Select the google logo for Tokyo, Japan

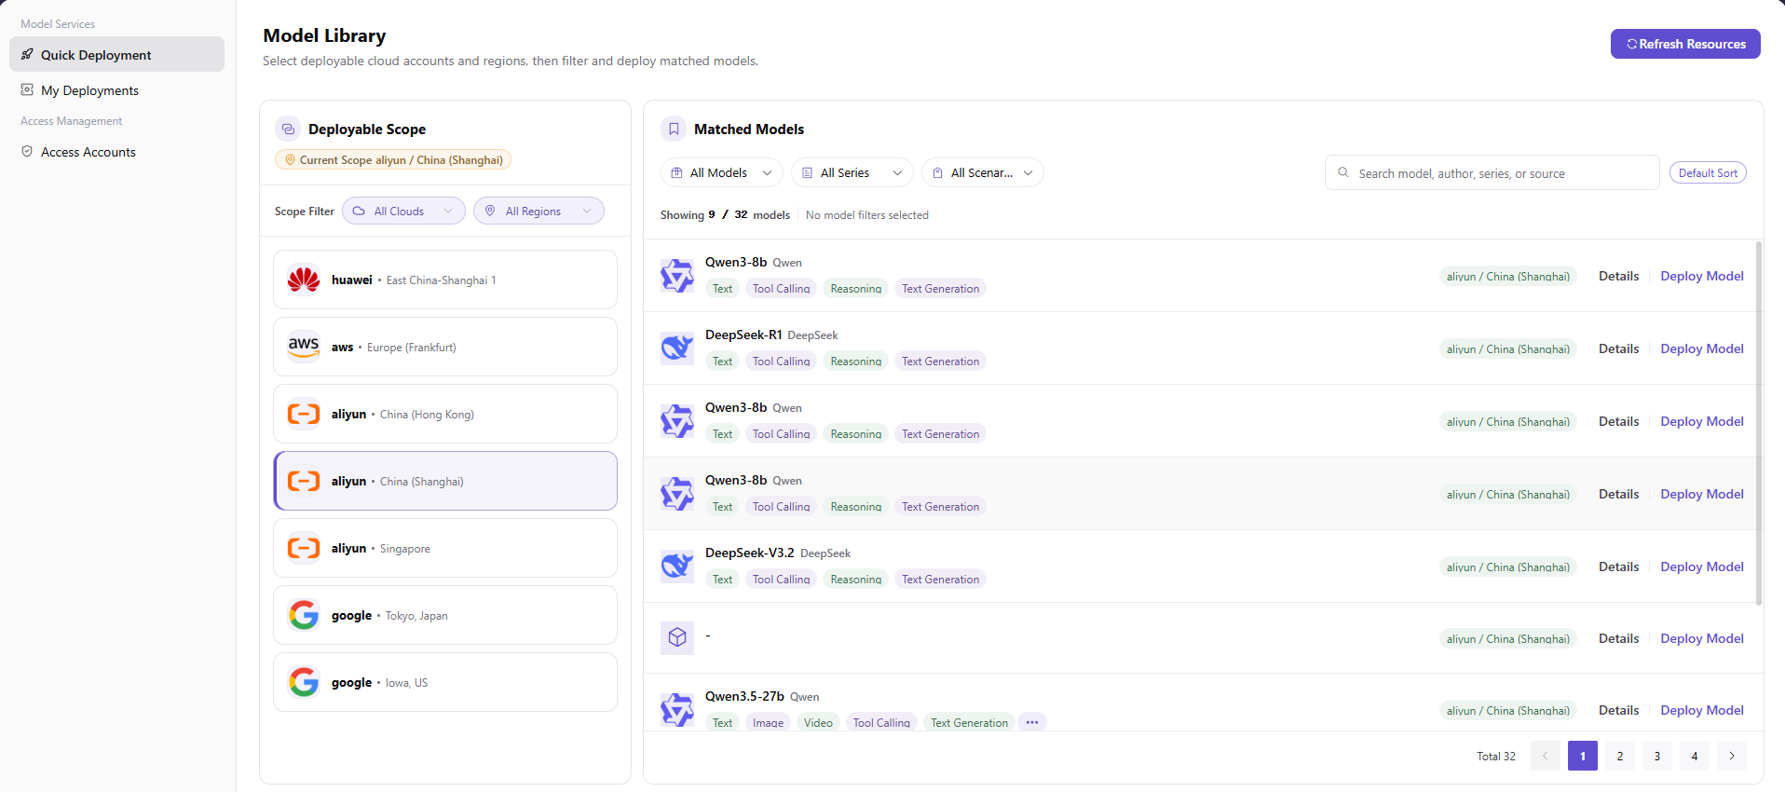(304, 615)
